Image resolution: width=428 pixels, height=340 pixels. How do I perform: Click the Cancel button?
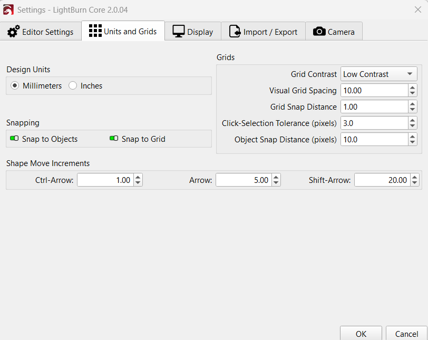click(406, 334)
